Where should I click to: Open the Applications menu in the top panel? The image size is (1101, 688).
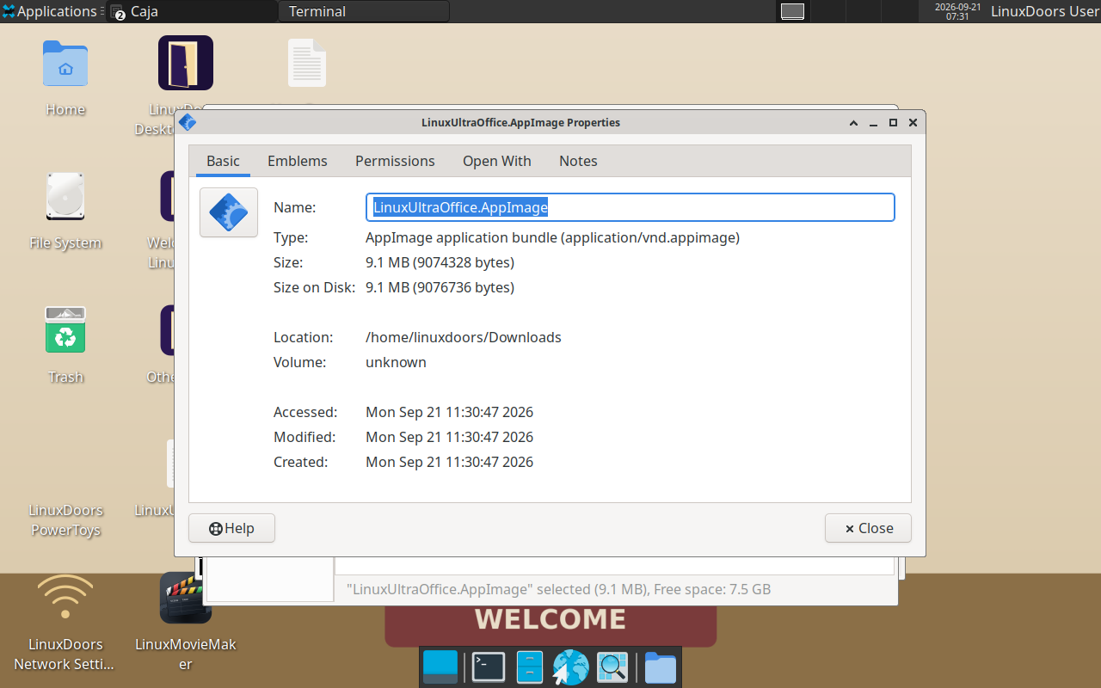click(50, 11)
